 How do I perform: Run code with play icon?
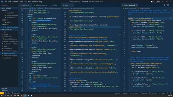tap(165, 5)
